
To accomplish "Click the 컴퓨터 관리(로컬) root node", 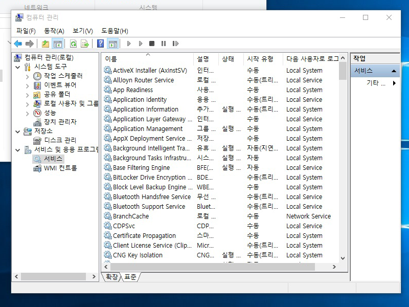I will 49,57.
